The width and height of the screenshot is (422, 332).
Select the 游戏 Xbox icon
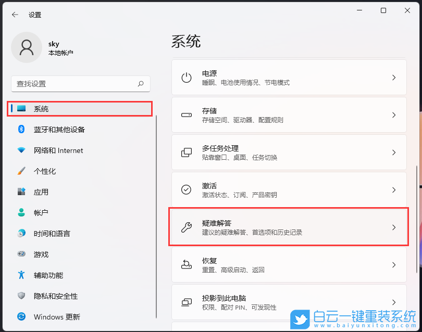pos(21,254)
